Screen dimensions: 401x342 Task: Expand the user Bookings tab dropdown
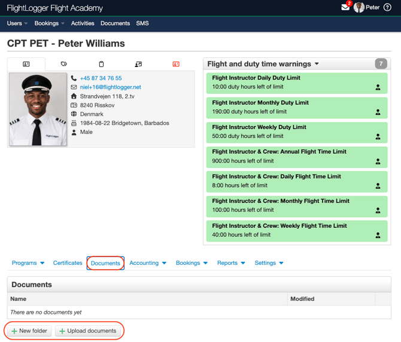pyautogui.click(x=192, y=263)
